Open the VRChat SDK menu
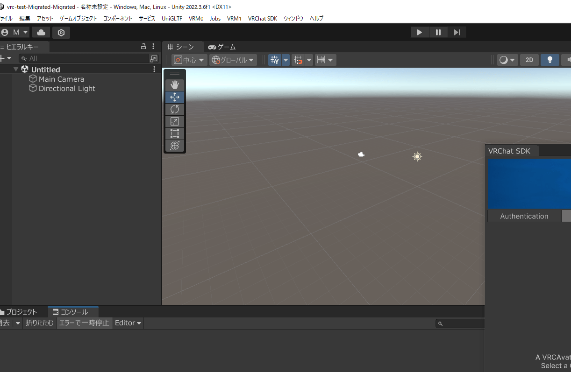 coord(262,19)
